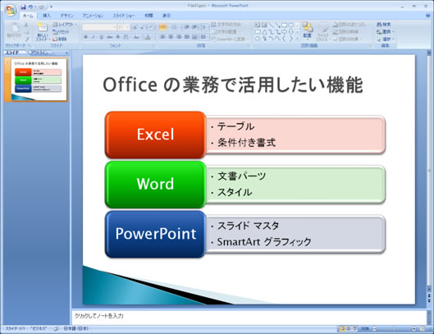Switch to the スライド pane tab

(13, 53)
